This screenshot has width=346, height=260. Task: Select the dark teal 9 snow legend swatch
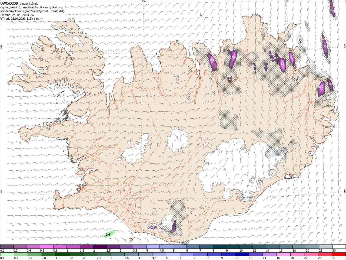click(x=232, y=246)
